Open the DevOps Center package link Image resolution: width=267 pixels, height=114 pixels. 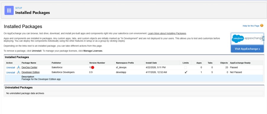(30, 67)
